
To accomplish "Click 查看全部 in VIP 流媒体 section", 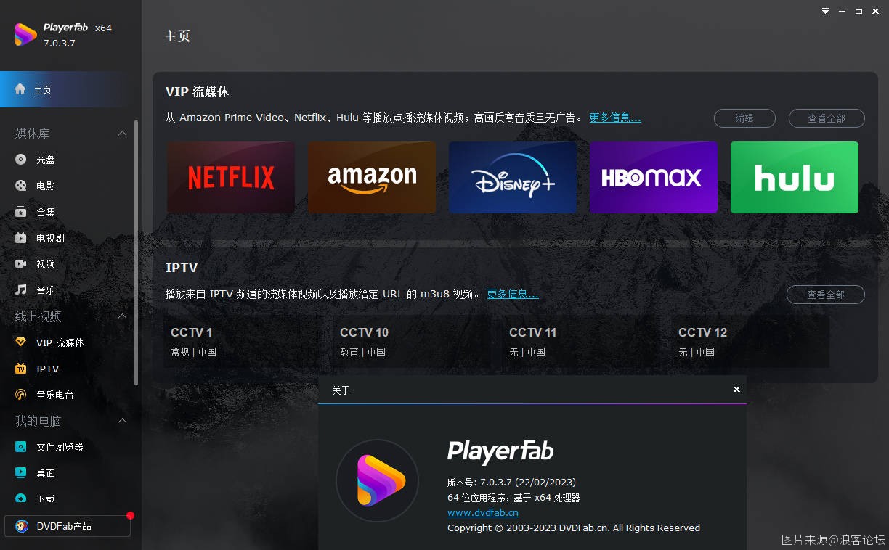I will [826, 118].
